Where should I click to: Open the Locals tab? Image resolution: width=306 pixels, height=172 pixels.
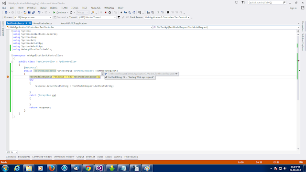(109, 157)
